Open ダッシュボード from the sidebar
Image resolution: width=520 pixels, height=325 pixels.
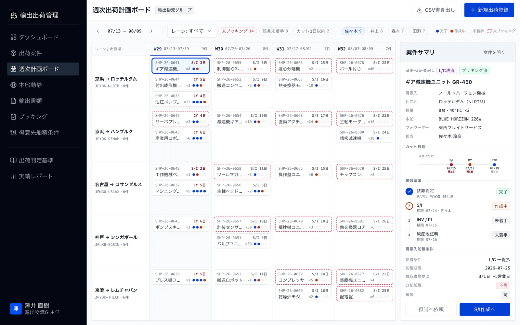click(43, 37)
